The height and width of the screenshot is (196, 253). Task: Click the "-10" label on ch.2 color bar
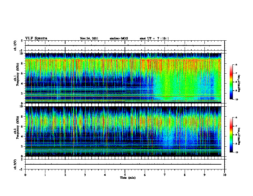pyautogui.click(x=236, y=152)
